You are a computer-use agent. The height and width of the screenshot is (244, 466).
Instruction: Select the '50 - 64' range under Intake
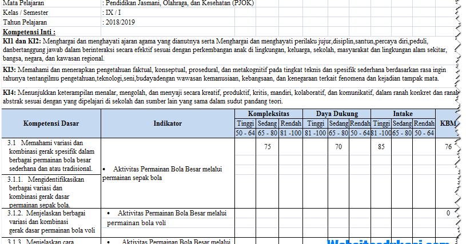(x=424, y=133)
